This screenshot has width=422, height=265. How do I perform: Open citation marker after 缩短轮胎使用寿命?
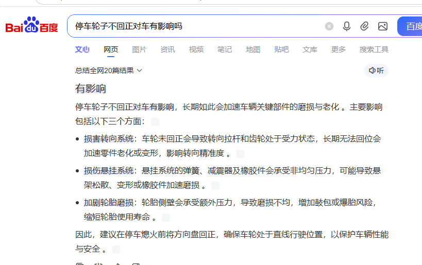tap(166, 218)
